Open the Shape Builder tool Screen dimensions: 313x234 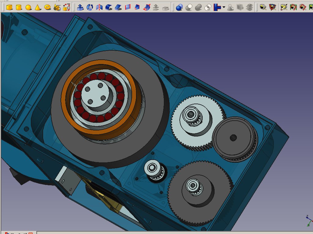[67, 7]
